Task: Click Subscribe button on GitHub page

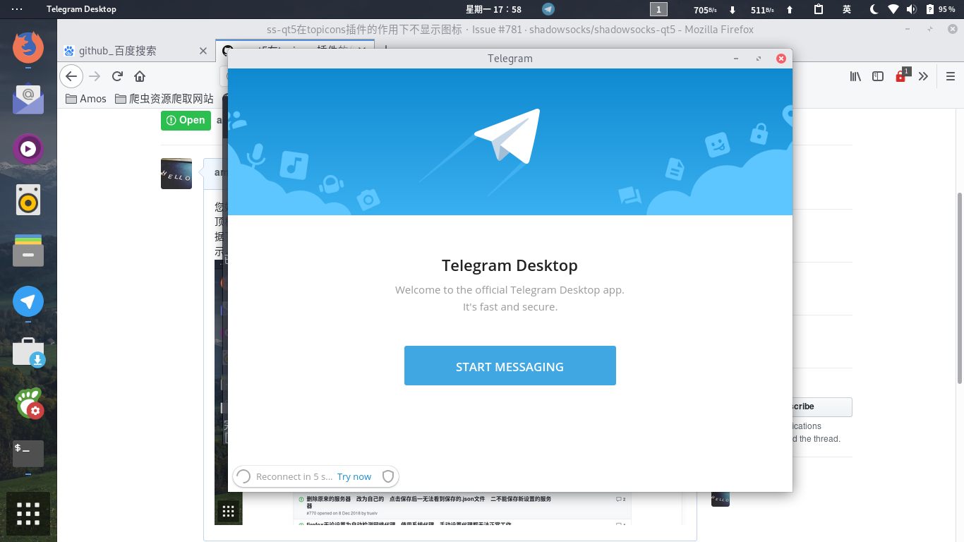Action: (x=822, y=406)
